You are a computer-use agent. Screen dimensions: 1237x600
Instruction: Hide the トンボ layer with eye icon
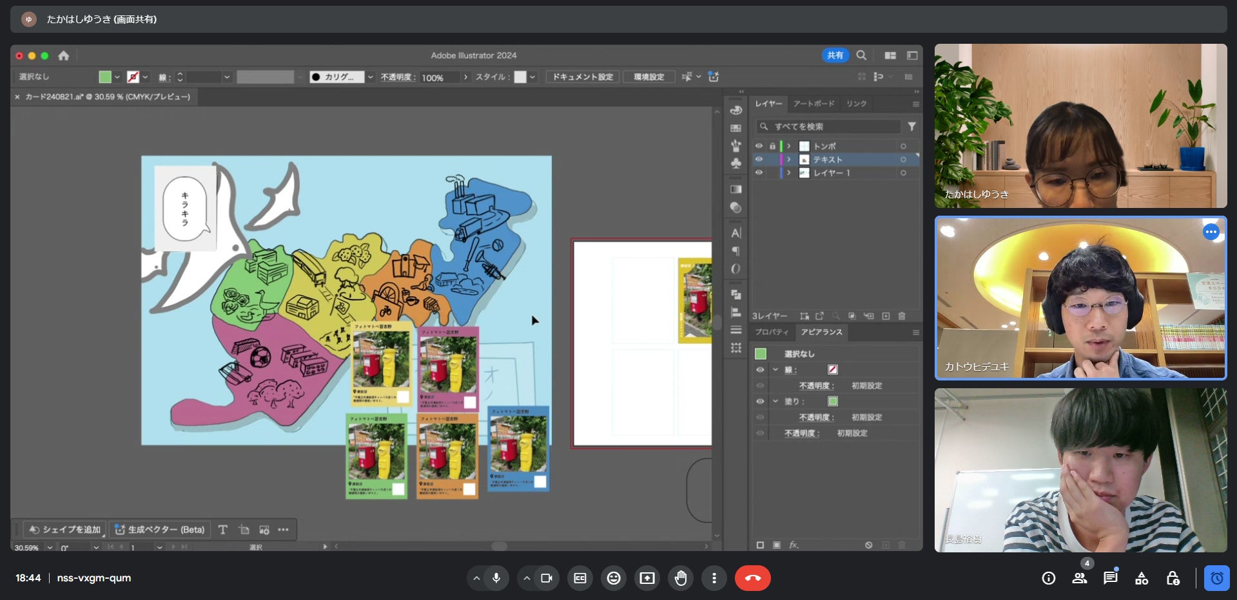pos(759,146)
